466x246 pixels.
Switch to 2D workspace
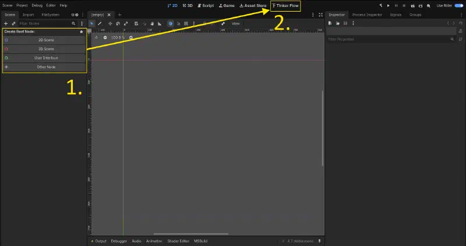tap(172, 6)
